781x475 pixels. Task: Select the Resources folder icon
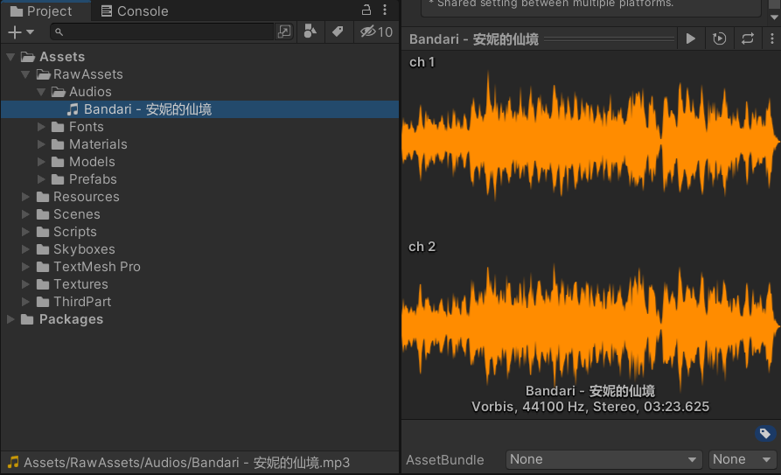[x=43, y=197]
